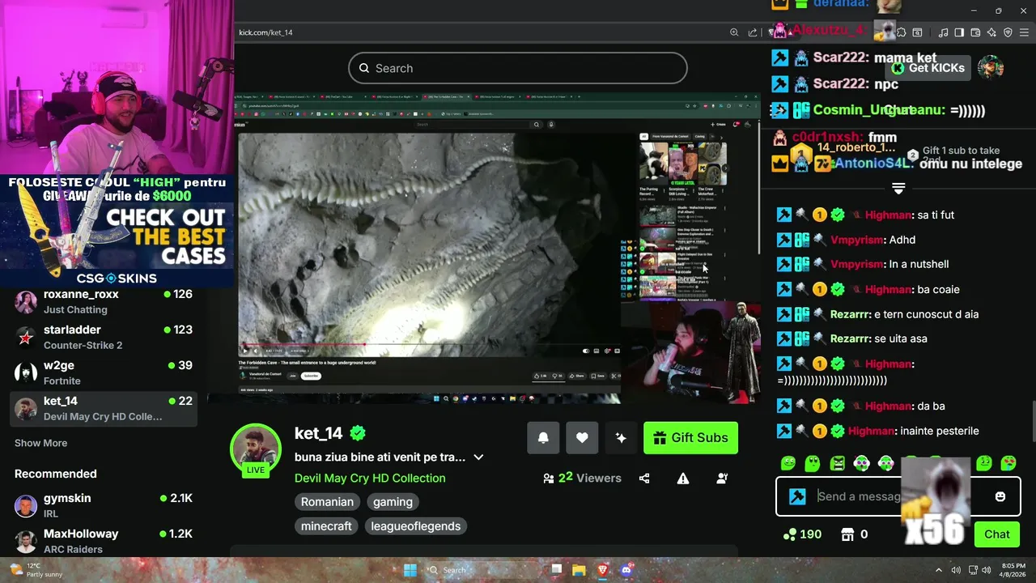Open the w2ge Fortnite channel
Viewport: 1036px width, 583px height.
pos(104,372)
